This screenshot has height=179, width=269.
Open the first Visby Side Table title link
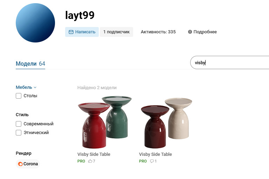(94, 154)
